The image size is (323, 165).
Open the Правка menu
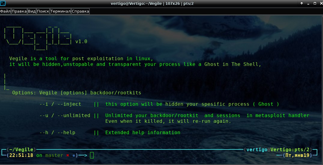tap(19, 11)
